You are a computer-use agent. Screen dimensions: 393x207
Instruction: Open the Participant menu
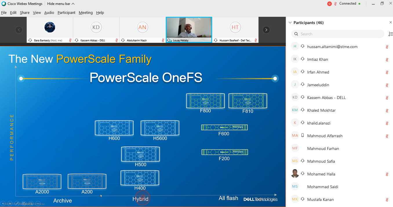66,13
